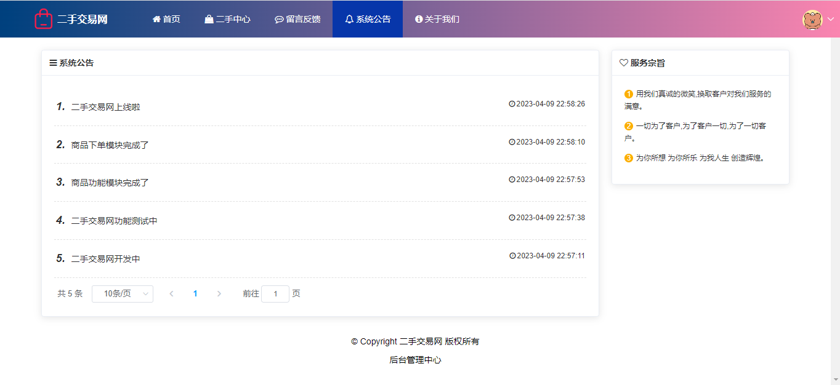Open the 首页 home menu item
The image size is (840, 385).
coord(166,19)
